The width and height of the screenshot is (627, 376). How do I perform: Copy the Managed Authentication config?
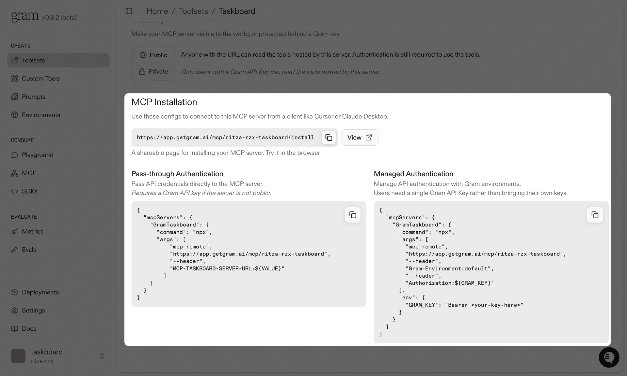click(595, 215)
